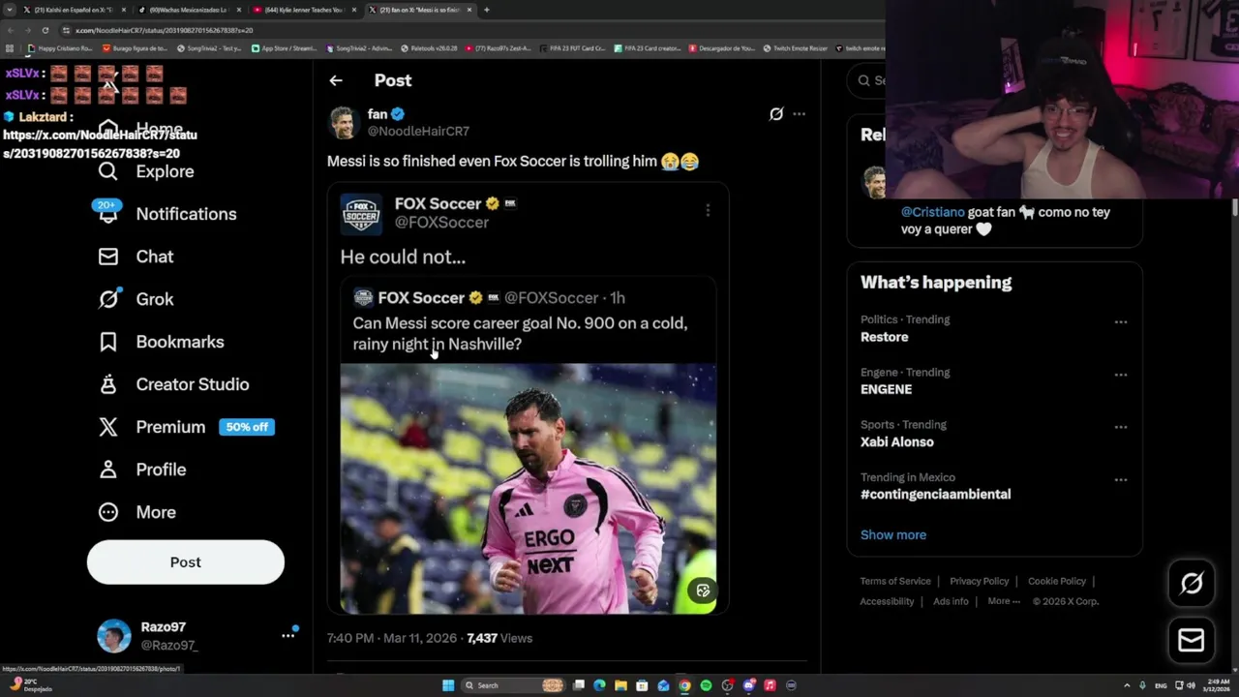Viewport: 1239px width, 697px height.
Task: Click Show more under What's happening
Action: coord(893,534)
